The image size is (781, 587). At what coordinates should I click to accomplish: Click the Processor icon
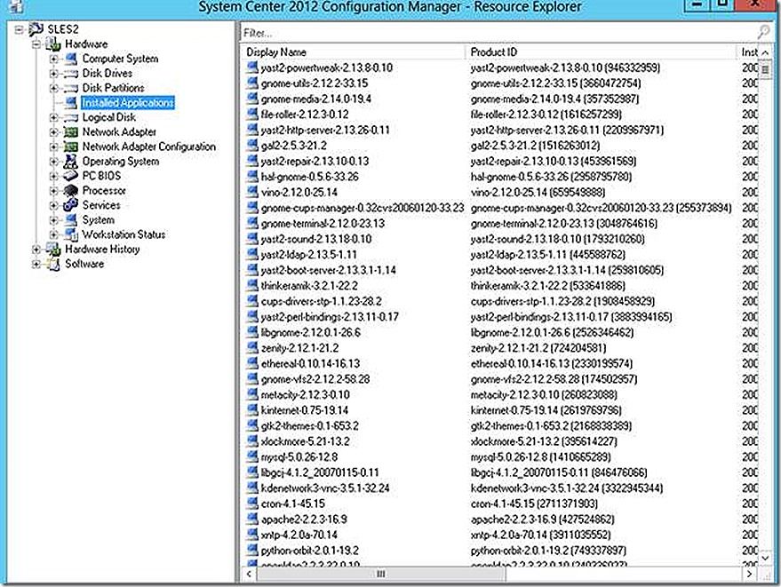pos(71,191)
